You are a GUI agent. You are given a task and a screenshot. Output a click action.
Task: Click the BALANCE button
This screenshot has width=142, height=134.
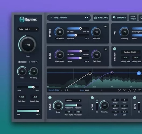tap(101, 18)
